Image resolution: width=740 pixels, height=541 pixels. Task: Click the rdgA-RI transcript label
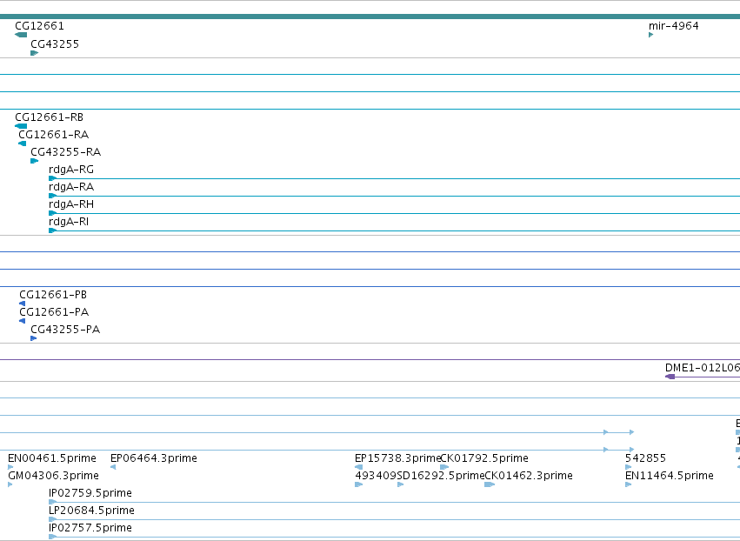pyautogui.click(x=69, y=222)
